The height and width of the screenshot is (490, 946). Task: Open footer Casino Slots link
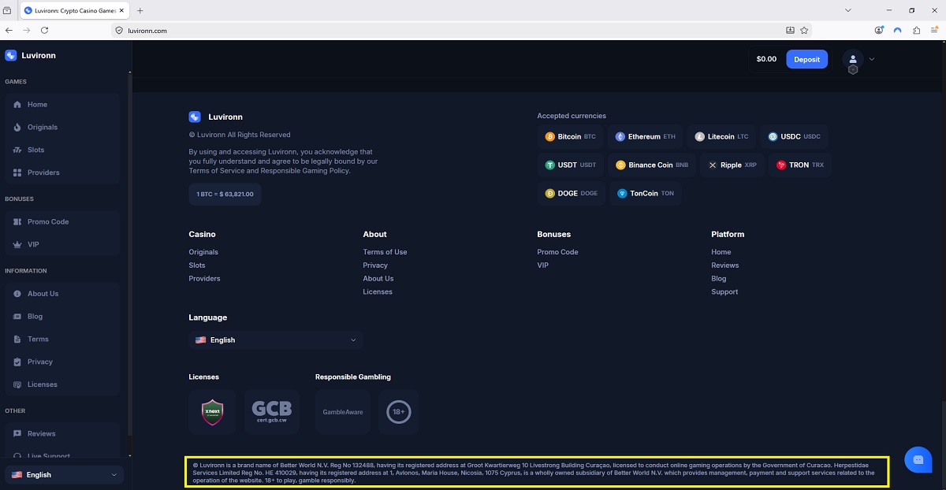tap(197, 265)
